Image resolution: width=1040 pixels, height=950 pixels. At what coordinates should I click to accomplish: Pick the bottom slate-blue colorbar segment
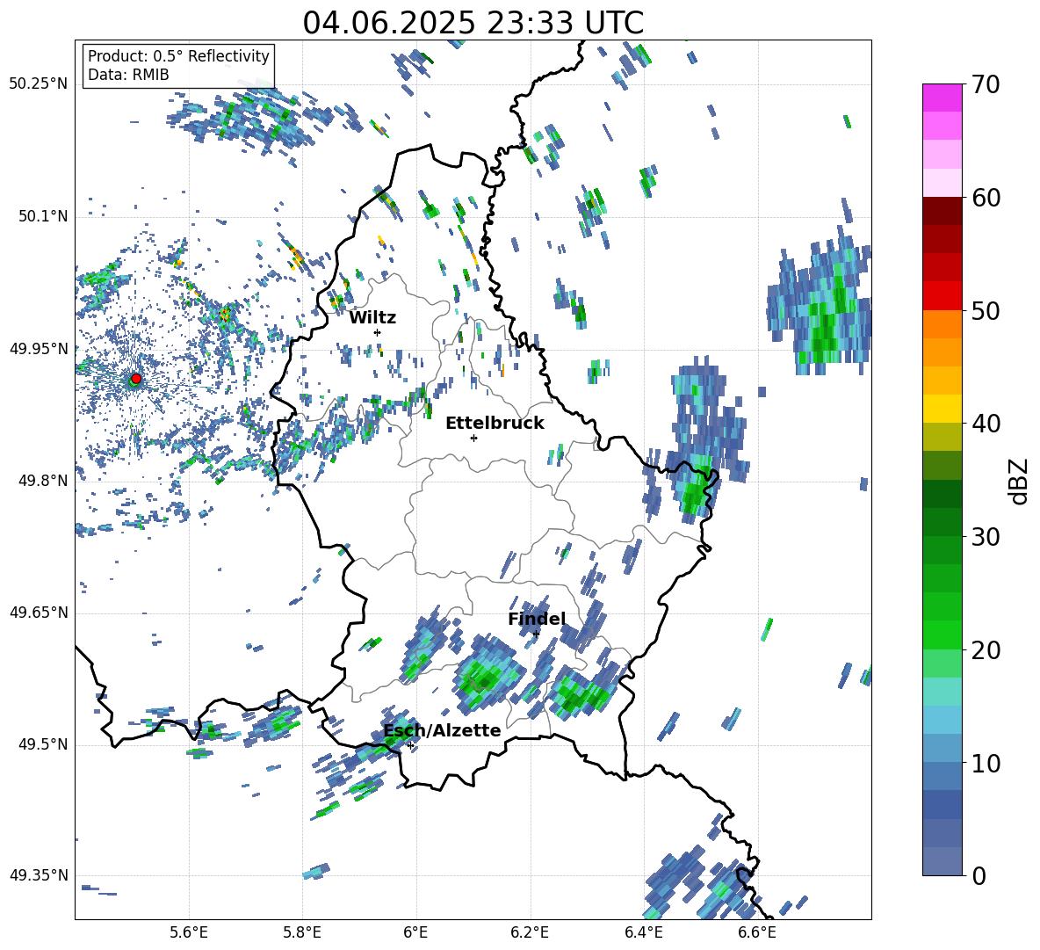942,862
